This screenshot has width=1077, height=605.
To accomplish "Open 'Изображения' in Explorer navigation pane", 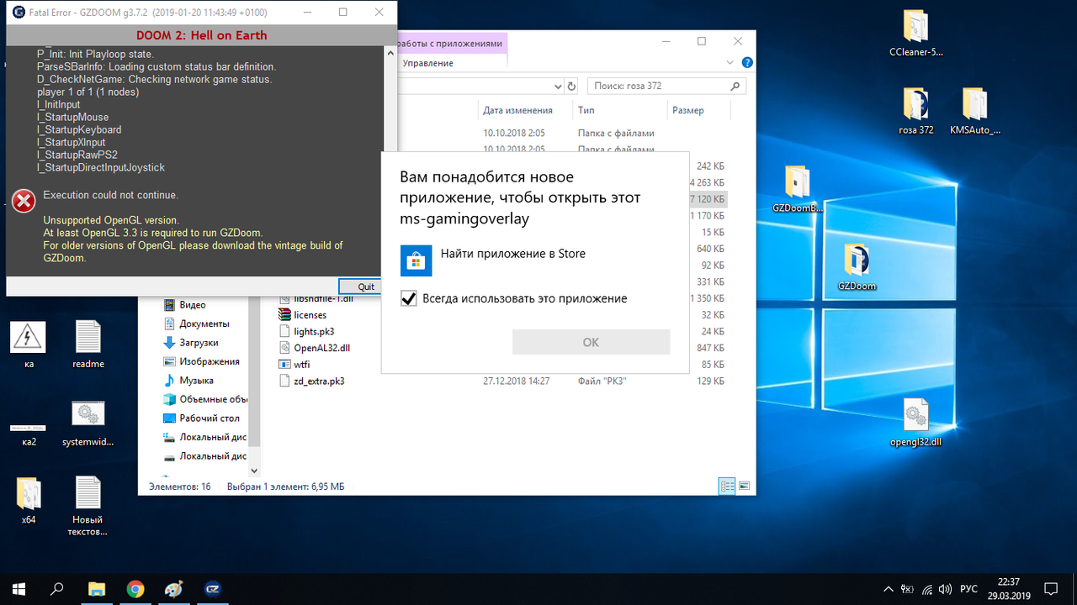I will (x=200, y=361).
